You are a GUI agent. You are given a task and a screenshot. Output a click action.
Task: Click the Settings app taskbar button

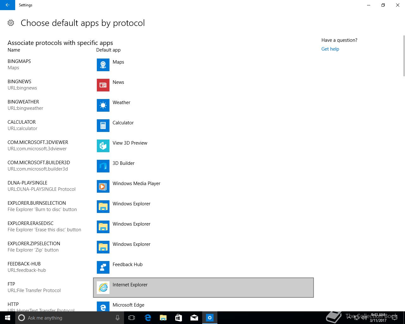coord(210,318)
